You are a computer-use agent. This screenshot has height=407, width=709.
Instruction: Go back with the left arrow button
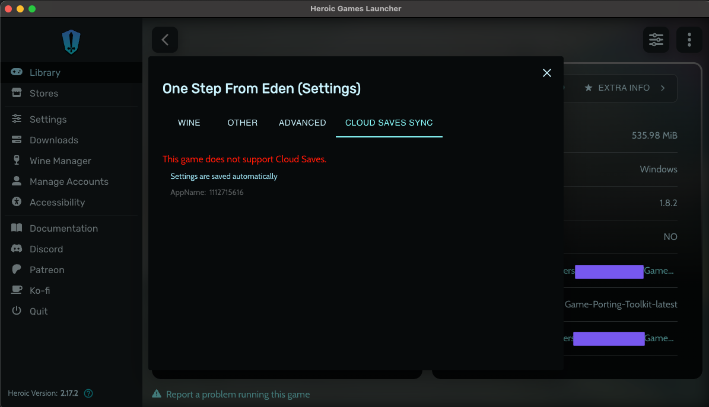coord(165,40)
